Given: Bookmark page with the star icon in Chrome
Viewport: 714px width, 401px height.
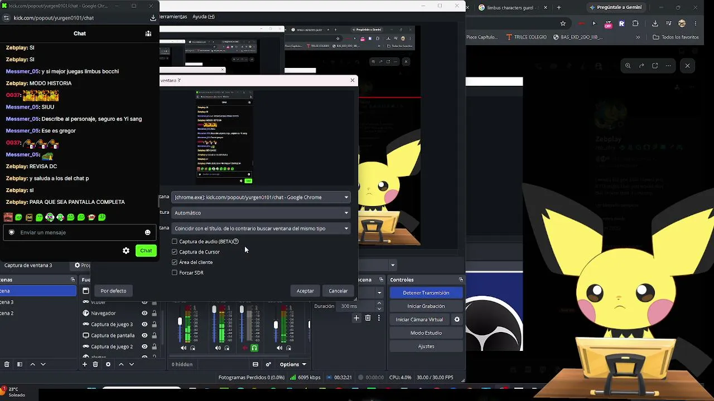Looking at the screenshot, I should pos(563,23).
